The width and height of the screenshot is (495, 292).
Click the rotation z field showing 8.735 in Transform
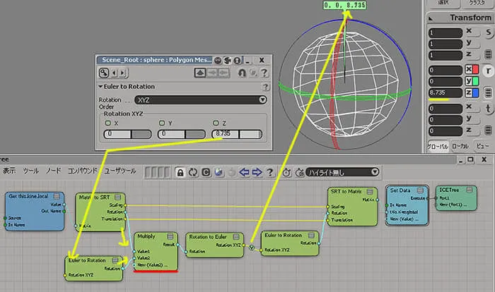click(x=445, y=92)
